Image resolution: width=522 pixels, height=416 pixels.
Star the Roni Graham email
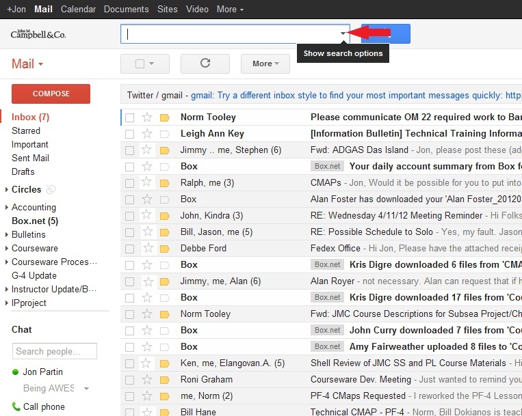pos(147,379)
